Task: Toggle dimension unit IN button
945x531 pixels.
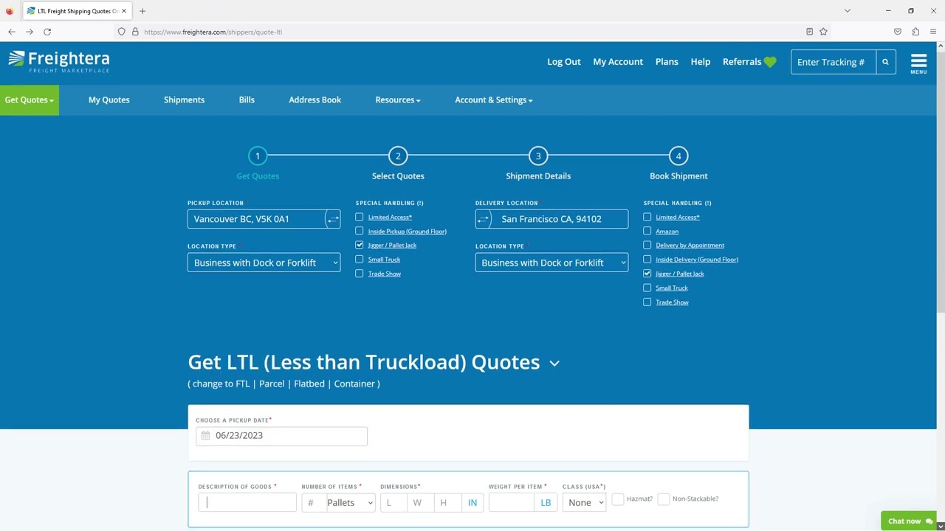Action: 472,503
